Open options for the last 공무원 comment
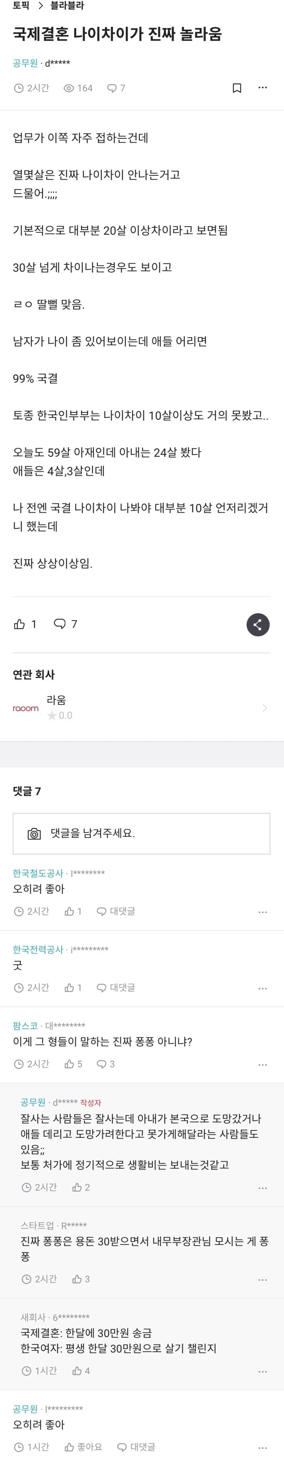This screenshot has width=284, height=1462. 262,1447
